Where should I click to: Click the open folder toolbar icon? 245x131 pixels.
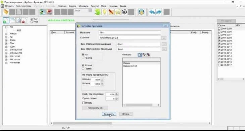point(6,12)
